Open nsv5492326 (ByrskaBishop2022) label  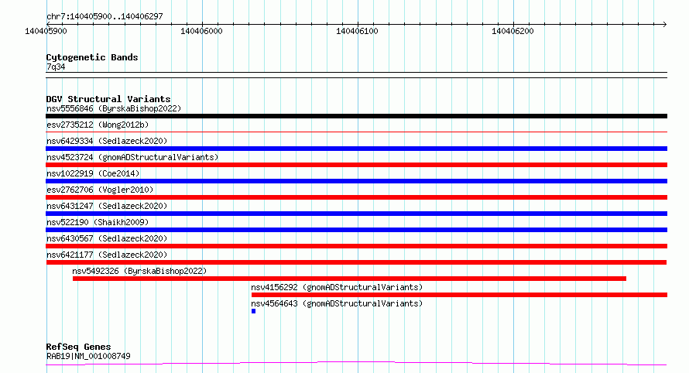pos(139,271)
